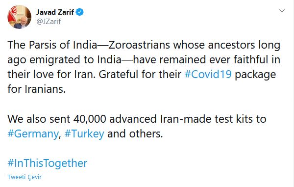294x187 pixels.
Task: Click the tweet paragraph about Parsis of India
Action: point(144,67)
